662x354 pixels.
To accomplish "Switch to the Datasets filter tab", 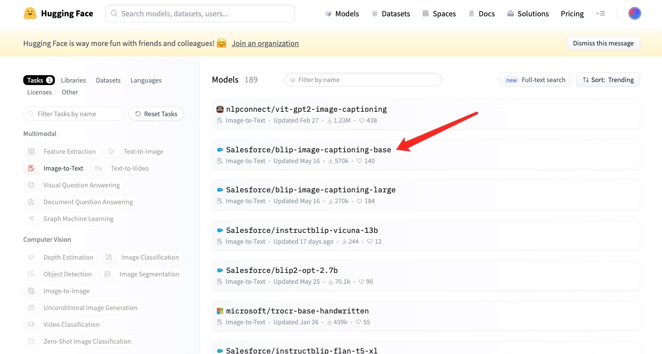I will 108,80.
